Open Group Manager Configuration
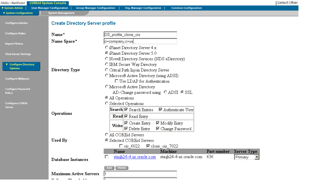This screenshot has width=314, height=182. tap(95, 8)
